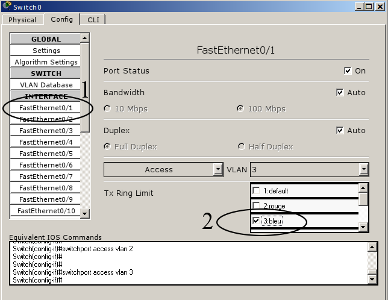Select FastEthernet0/5 interface
Screen dimensions: 388x300
46,154
